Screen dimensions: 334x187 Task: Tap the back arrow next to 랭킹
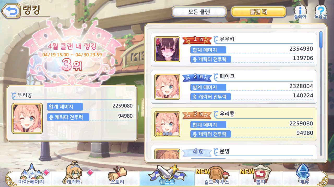pyautogui.click(x=11, y=11)
